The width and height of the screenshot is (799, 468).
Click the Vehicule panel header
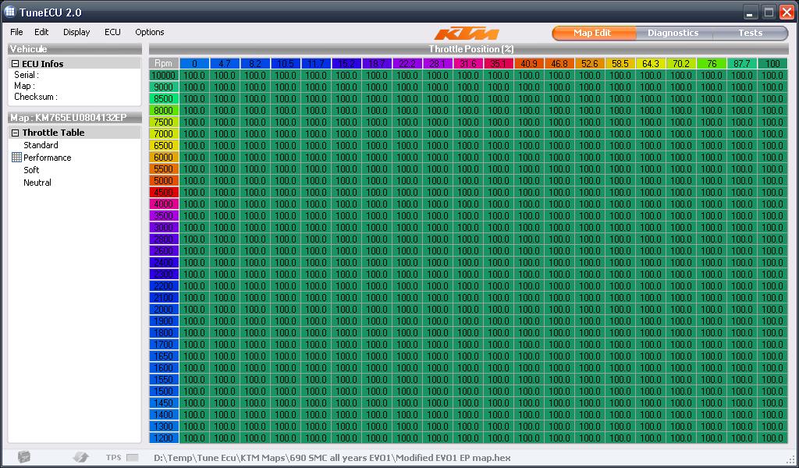pos(74,49)
